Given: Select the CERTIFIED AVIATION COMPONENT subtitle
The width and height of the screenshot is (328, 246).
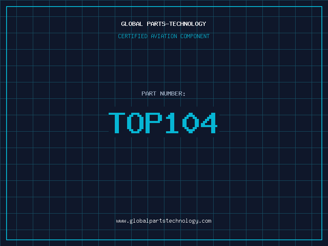Looking at the screenshot, I should click(164, 36).
